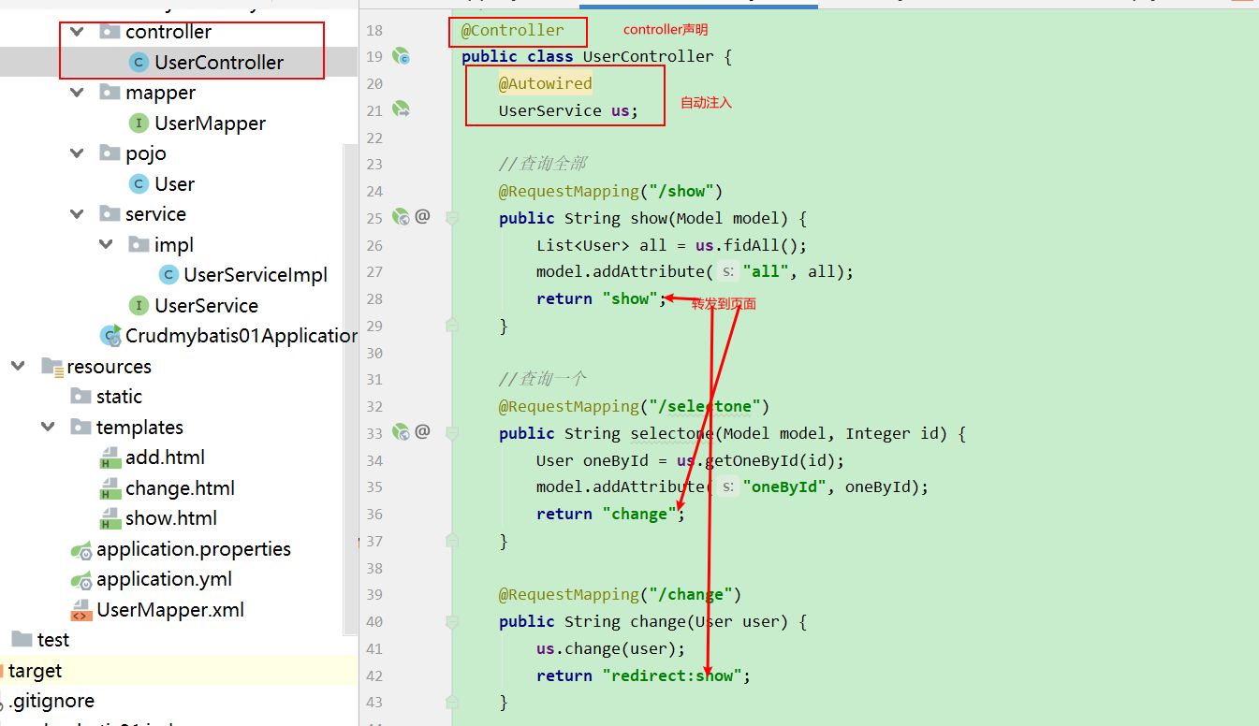Click the "oneById" attribute string
This screenshot has width=1259, height=726.
pyautogui.click(x=784, y=486)
